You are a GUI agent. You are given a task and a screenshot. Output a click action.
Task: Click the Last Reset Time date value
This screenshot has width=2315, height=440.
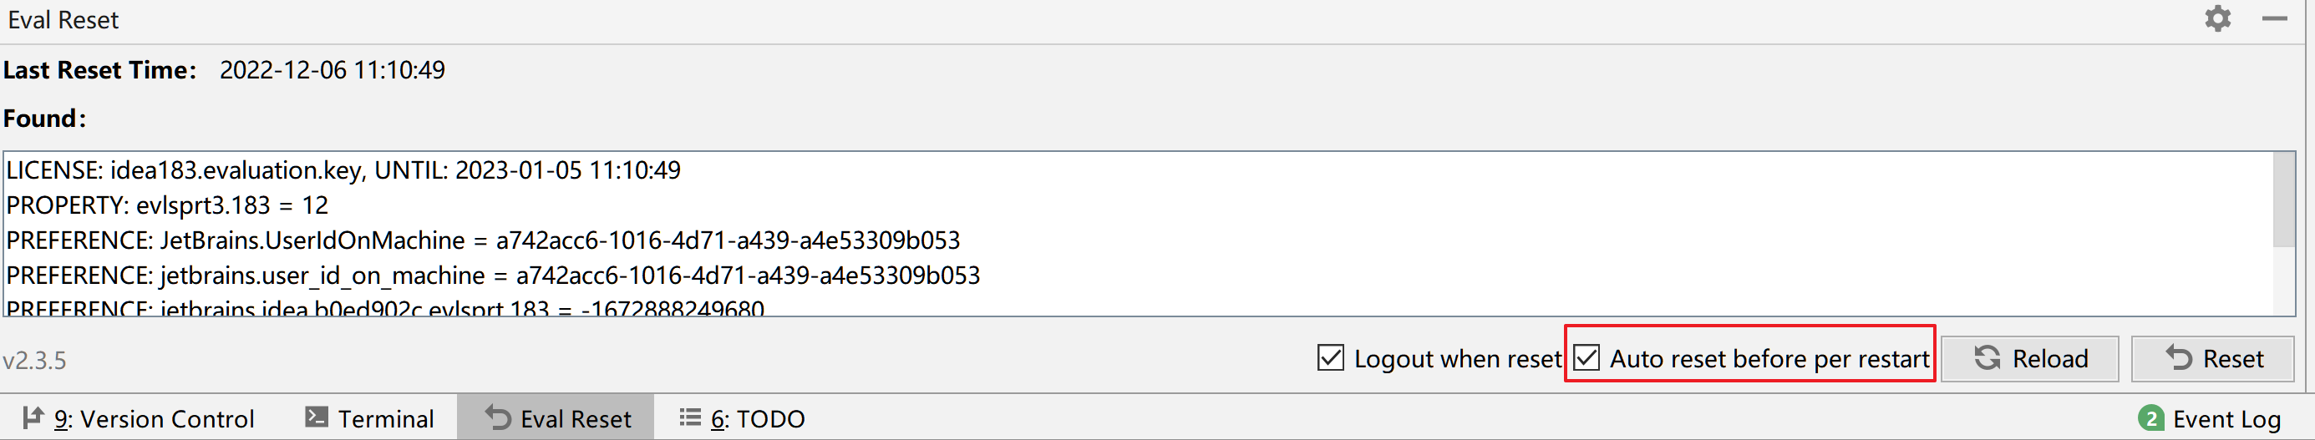point(332,70)
